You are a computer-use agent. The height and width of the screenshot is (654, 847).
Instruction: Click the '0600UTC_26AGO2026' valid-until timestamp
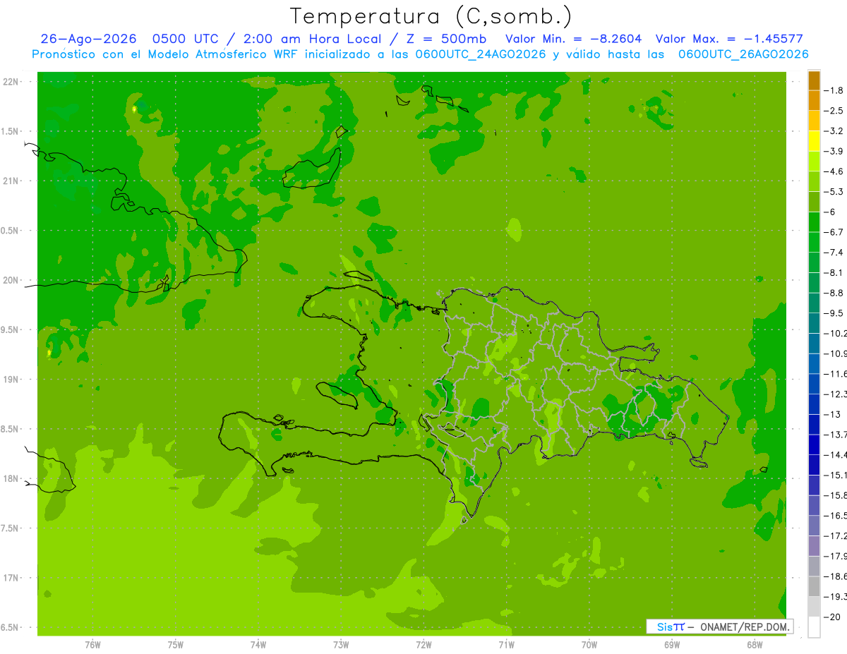[x=743, y=54]
